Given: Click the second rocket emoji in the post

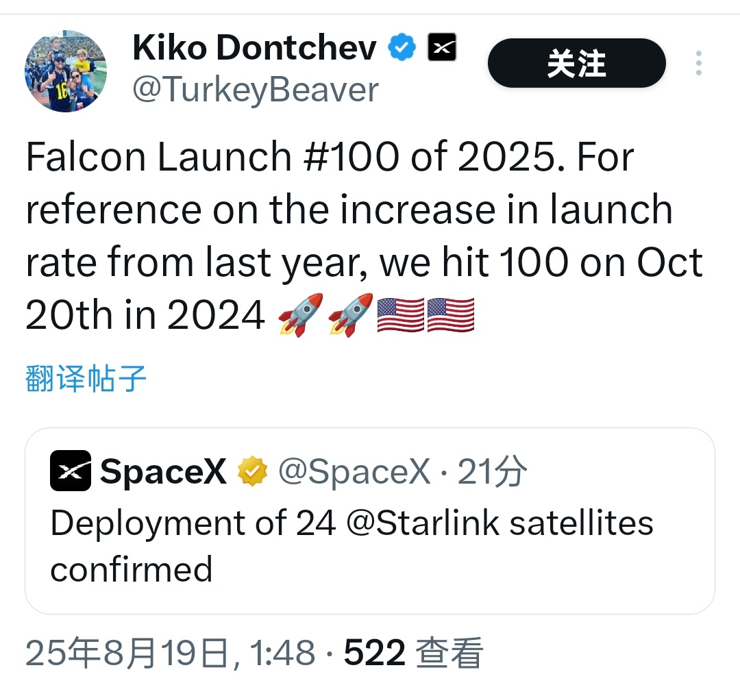Looking at the screenshot, I should [x=351, y=314].
